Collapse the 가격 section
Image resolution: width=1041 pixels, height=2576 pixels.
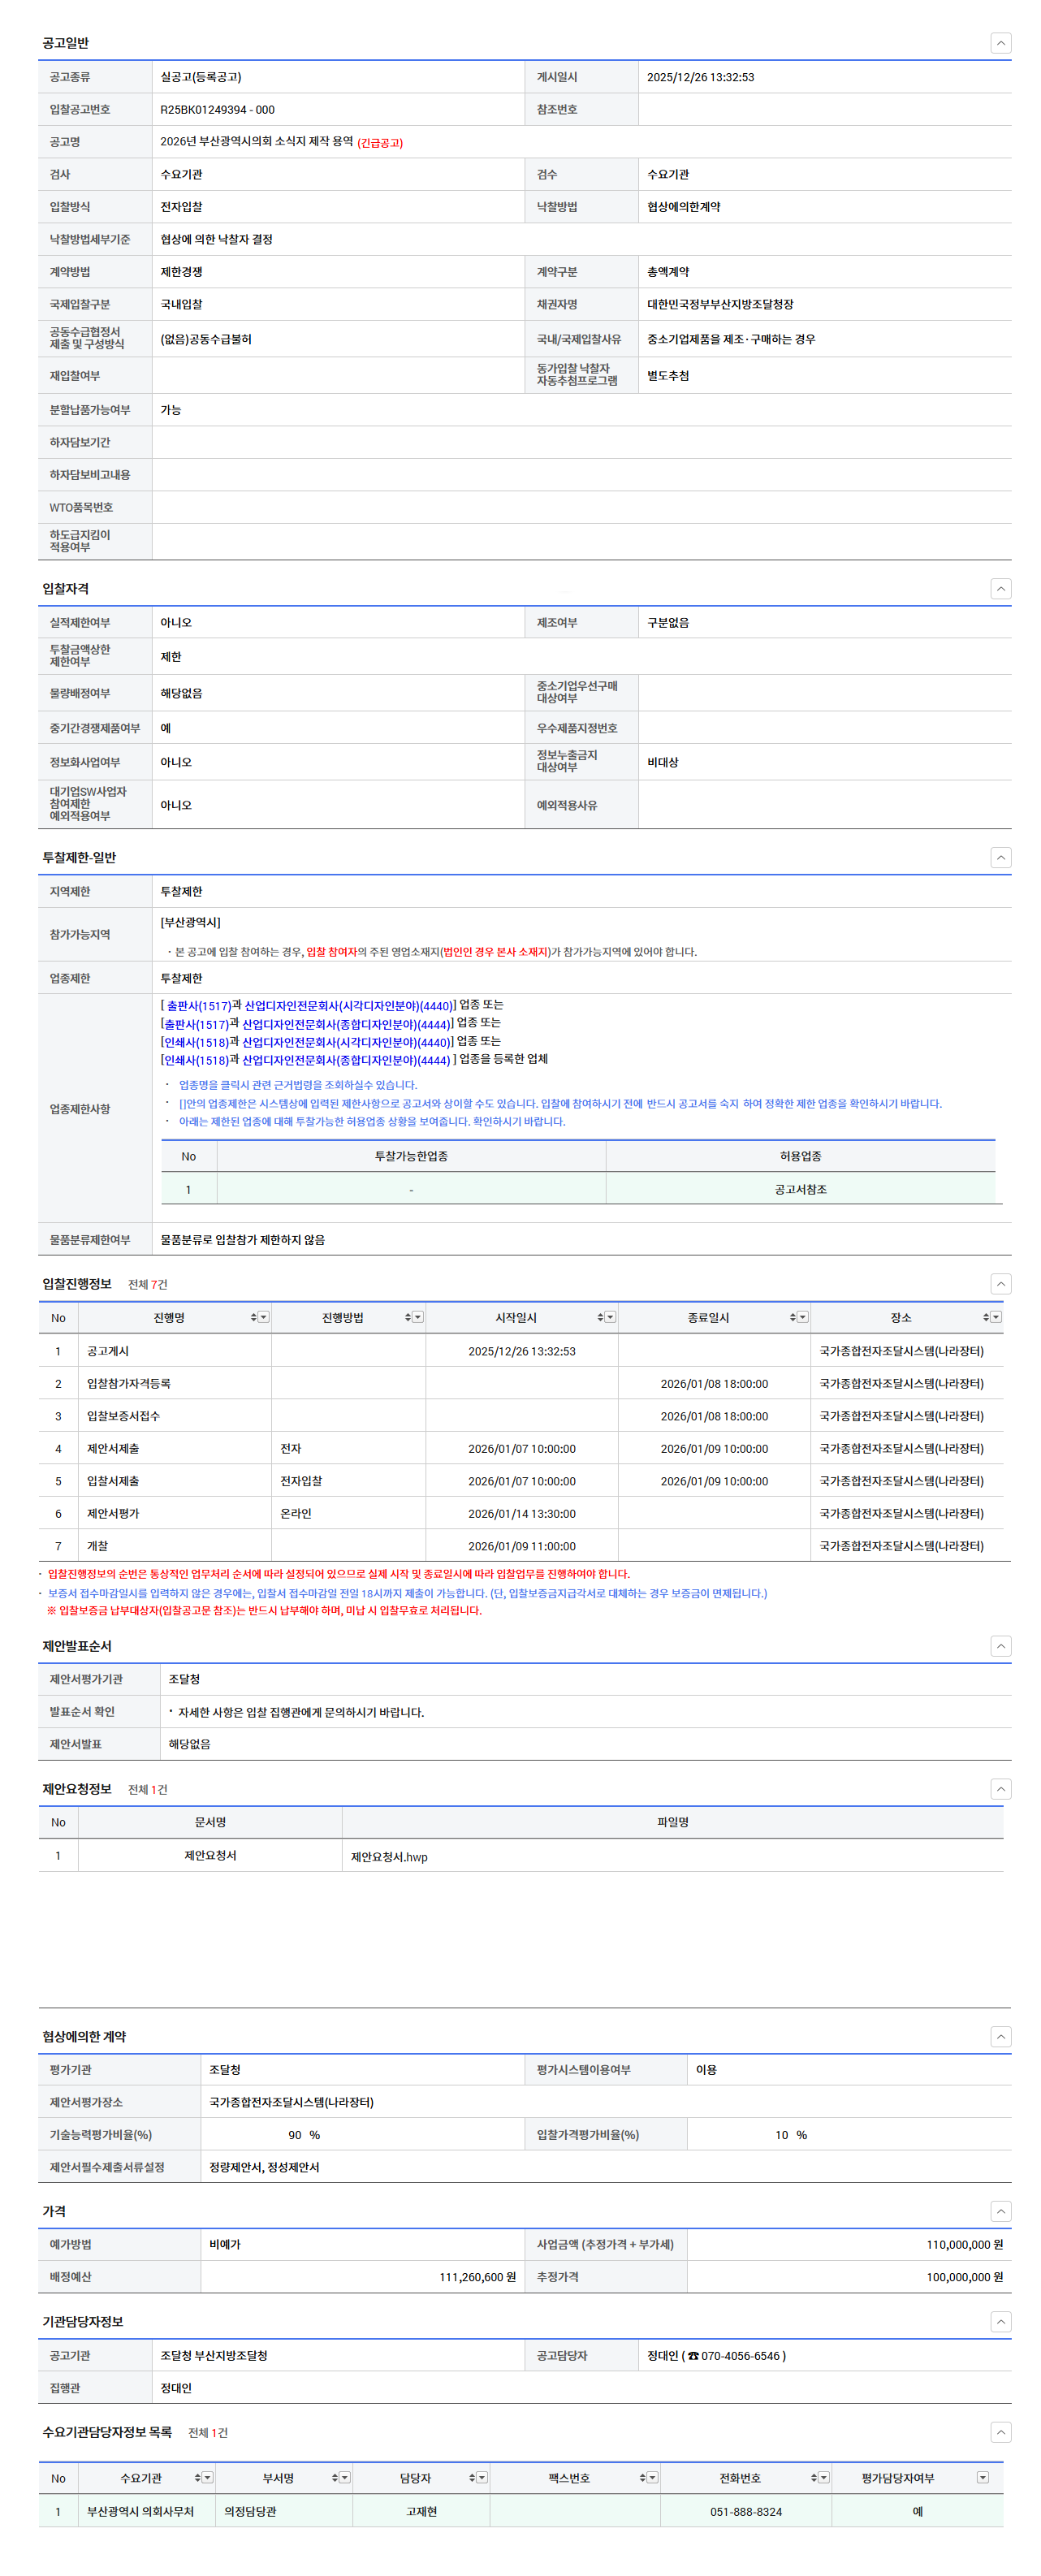[x=1000, y=2211]
